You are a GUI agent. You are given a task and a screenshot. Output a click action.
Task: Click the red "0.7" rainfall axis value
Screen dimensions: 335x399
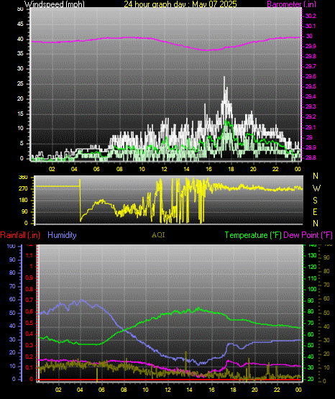pos(29,300)
